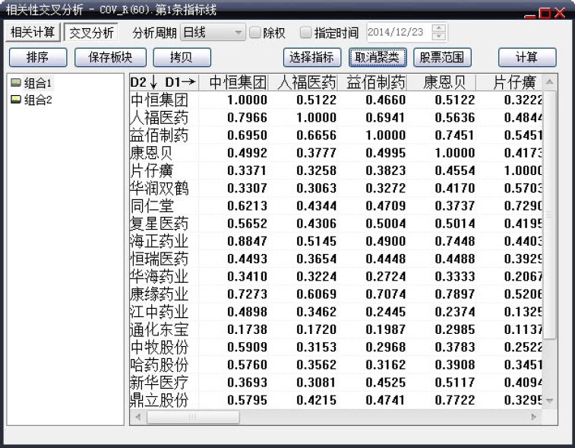Select the 鼎立股份 row label
The height and width of the screenshot is (448, 575).
coord(160,400)
